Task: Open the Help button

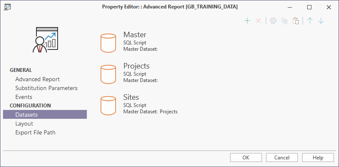Action: [x=318, y=158]
